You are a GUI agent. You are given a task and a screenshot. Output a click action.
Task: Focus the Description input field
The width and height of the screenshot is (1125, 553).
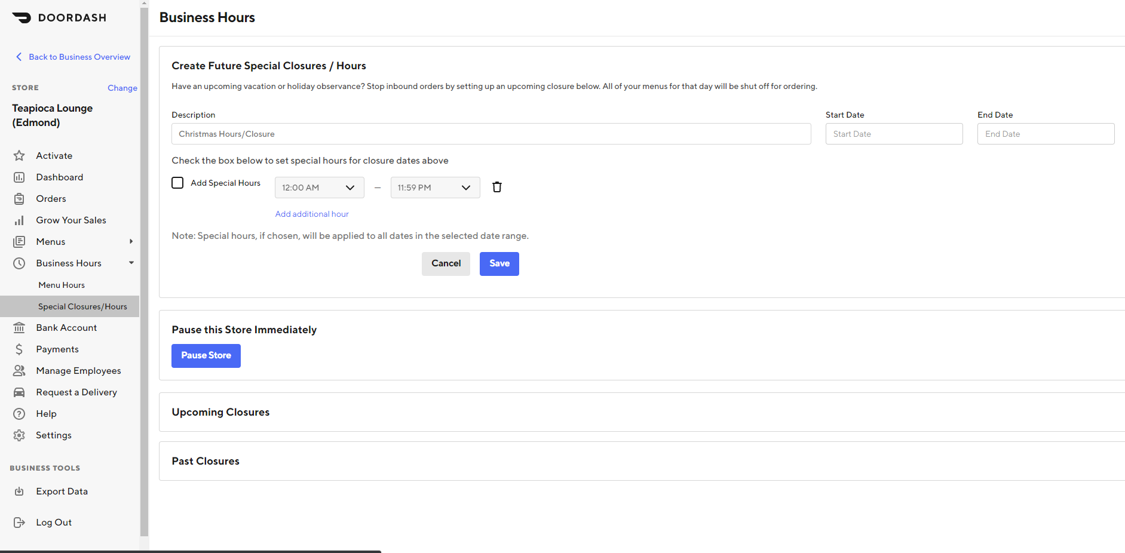pos(491,134)
